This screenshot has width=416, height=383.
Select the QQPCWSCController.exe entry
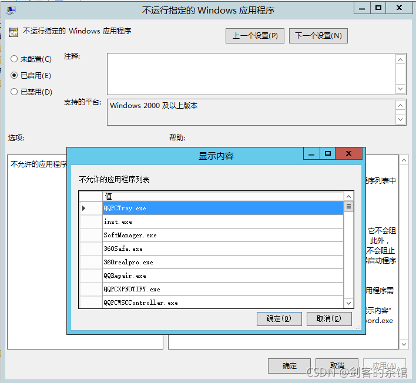pos(223,303)
